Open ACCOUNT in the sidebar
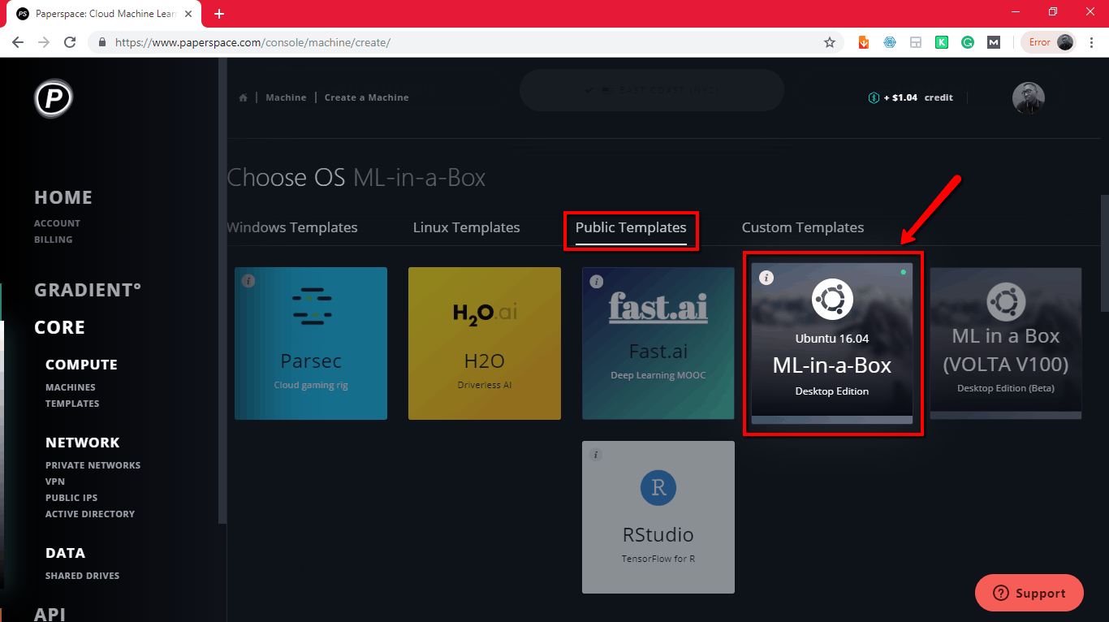The height and width of the screenshot is (622, 1109). point(57,223)
